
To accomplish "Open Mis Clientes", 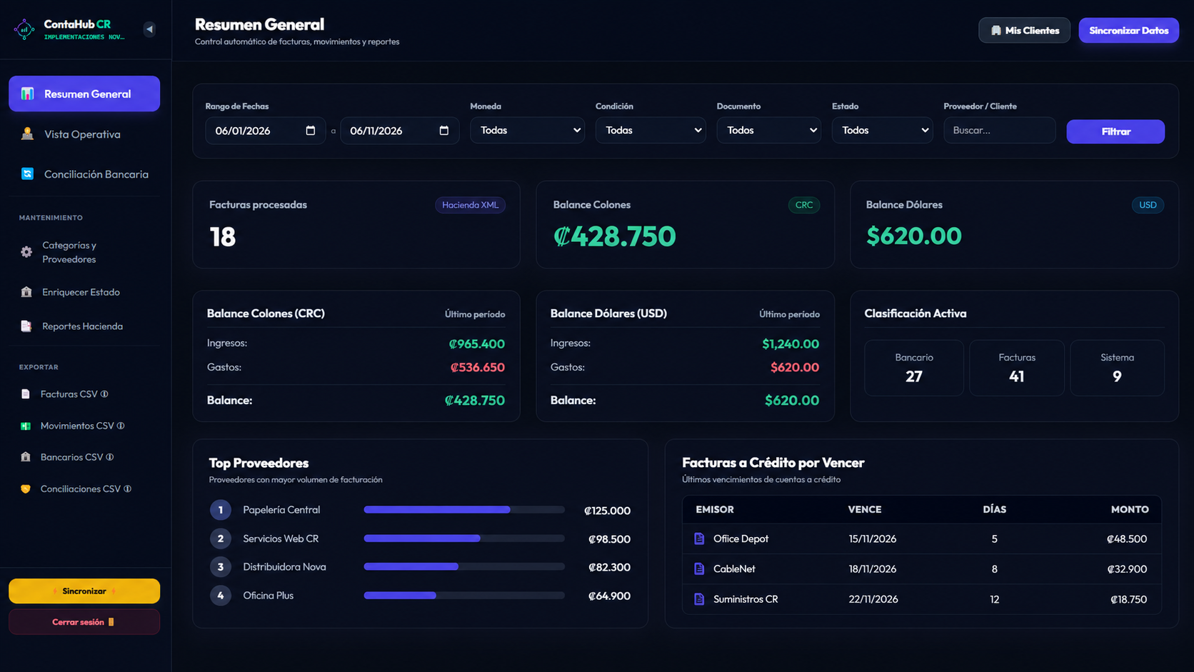I will pos(1024,31).
